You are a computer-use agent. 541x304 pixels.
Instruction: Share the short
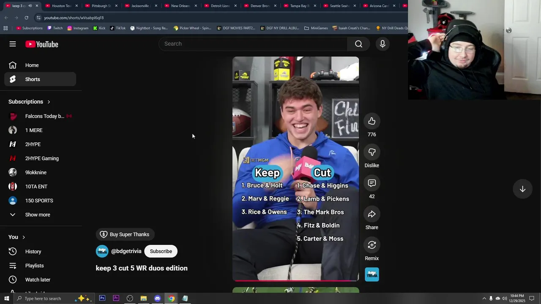372,214
